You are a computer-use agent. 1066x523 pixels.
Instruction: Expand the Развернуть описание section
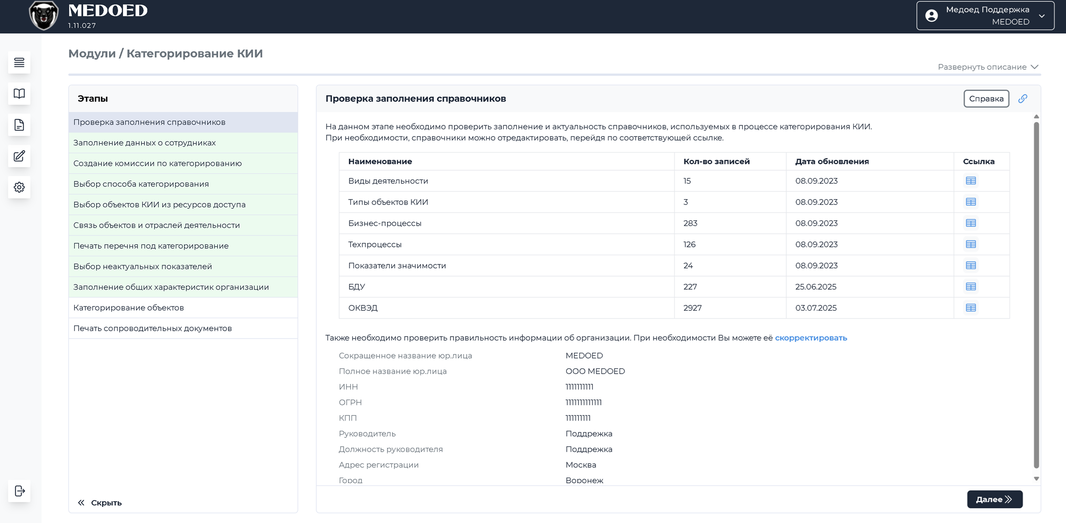pyautogui.click(x=988, y=67)
